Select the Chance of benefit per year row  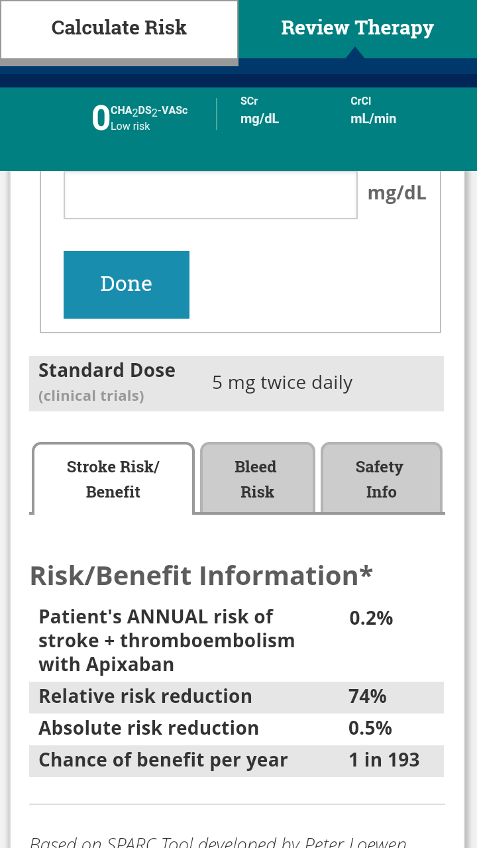click(237, 761)
